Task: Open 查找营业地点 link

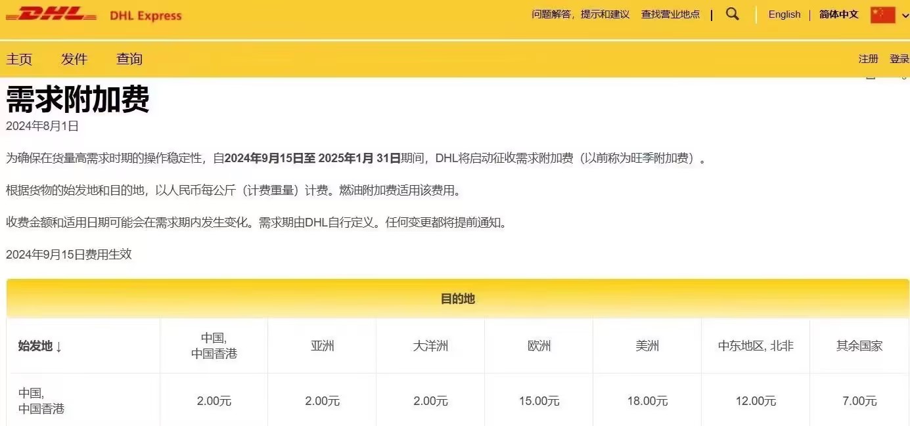Action: point(670,14)
